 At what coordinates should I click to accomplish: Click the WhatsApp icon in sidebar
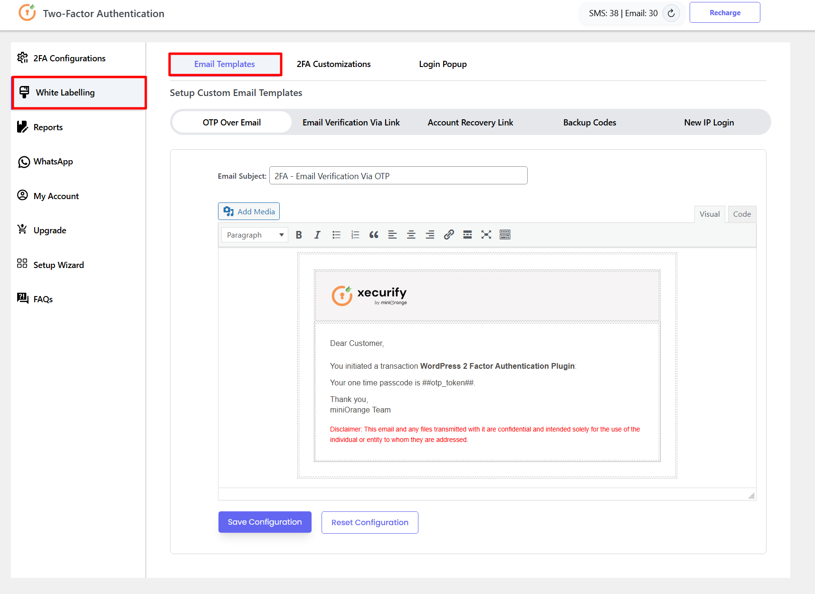[24, 162]
